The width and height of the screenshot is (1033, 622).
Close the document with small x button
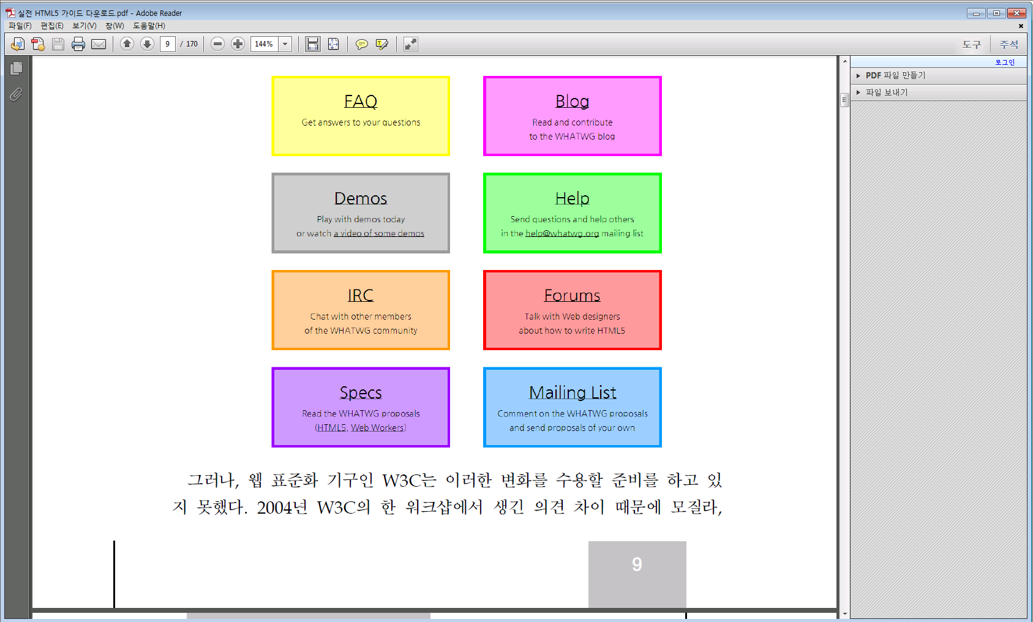coord(1021,26)
